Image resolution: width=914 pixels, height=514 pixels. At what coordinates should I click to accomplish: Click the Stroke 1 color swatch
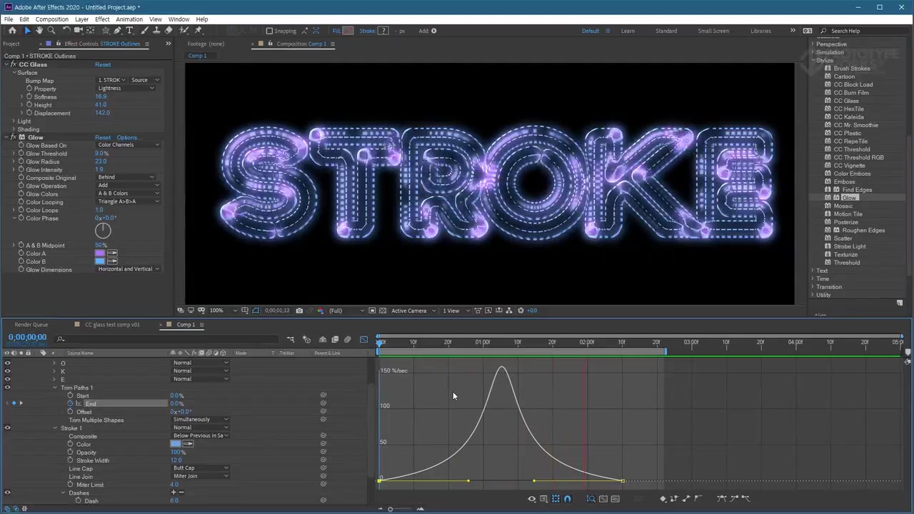pyautogui.click(x=176, y=443)
